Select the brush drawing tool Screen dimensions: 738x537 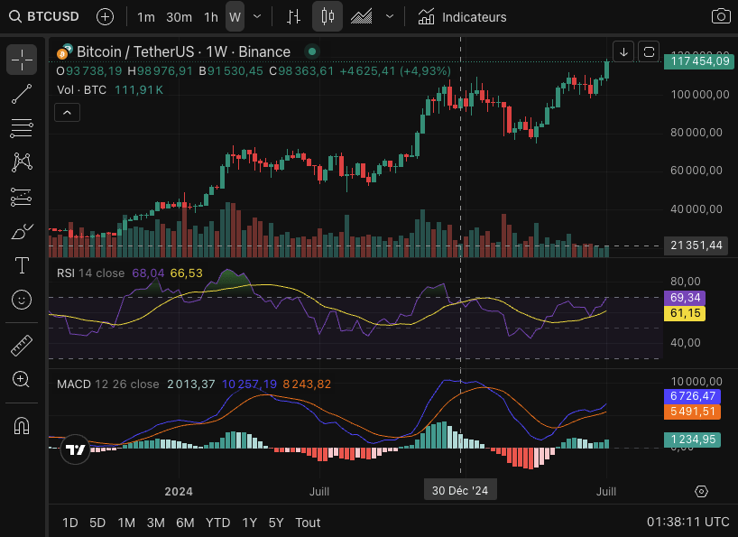tap(22, 232)
